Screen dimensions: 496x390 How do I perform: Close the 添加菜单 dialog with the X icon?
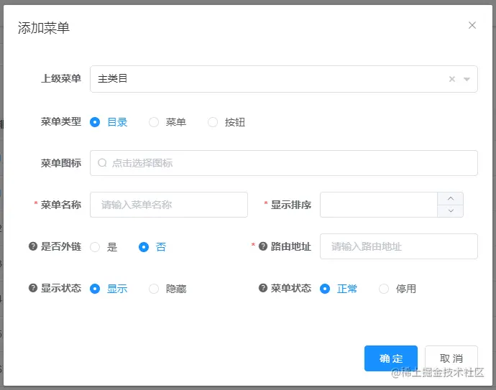(472, 25)
